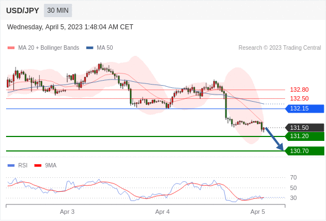This screenshot has height=221, width=326.
Task: Click the green 130.70 target price tag
Action: click(304, 151)
